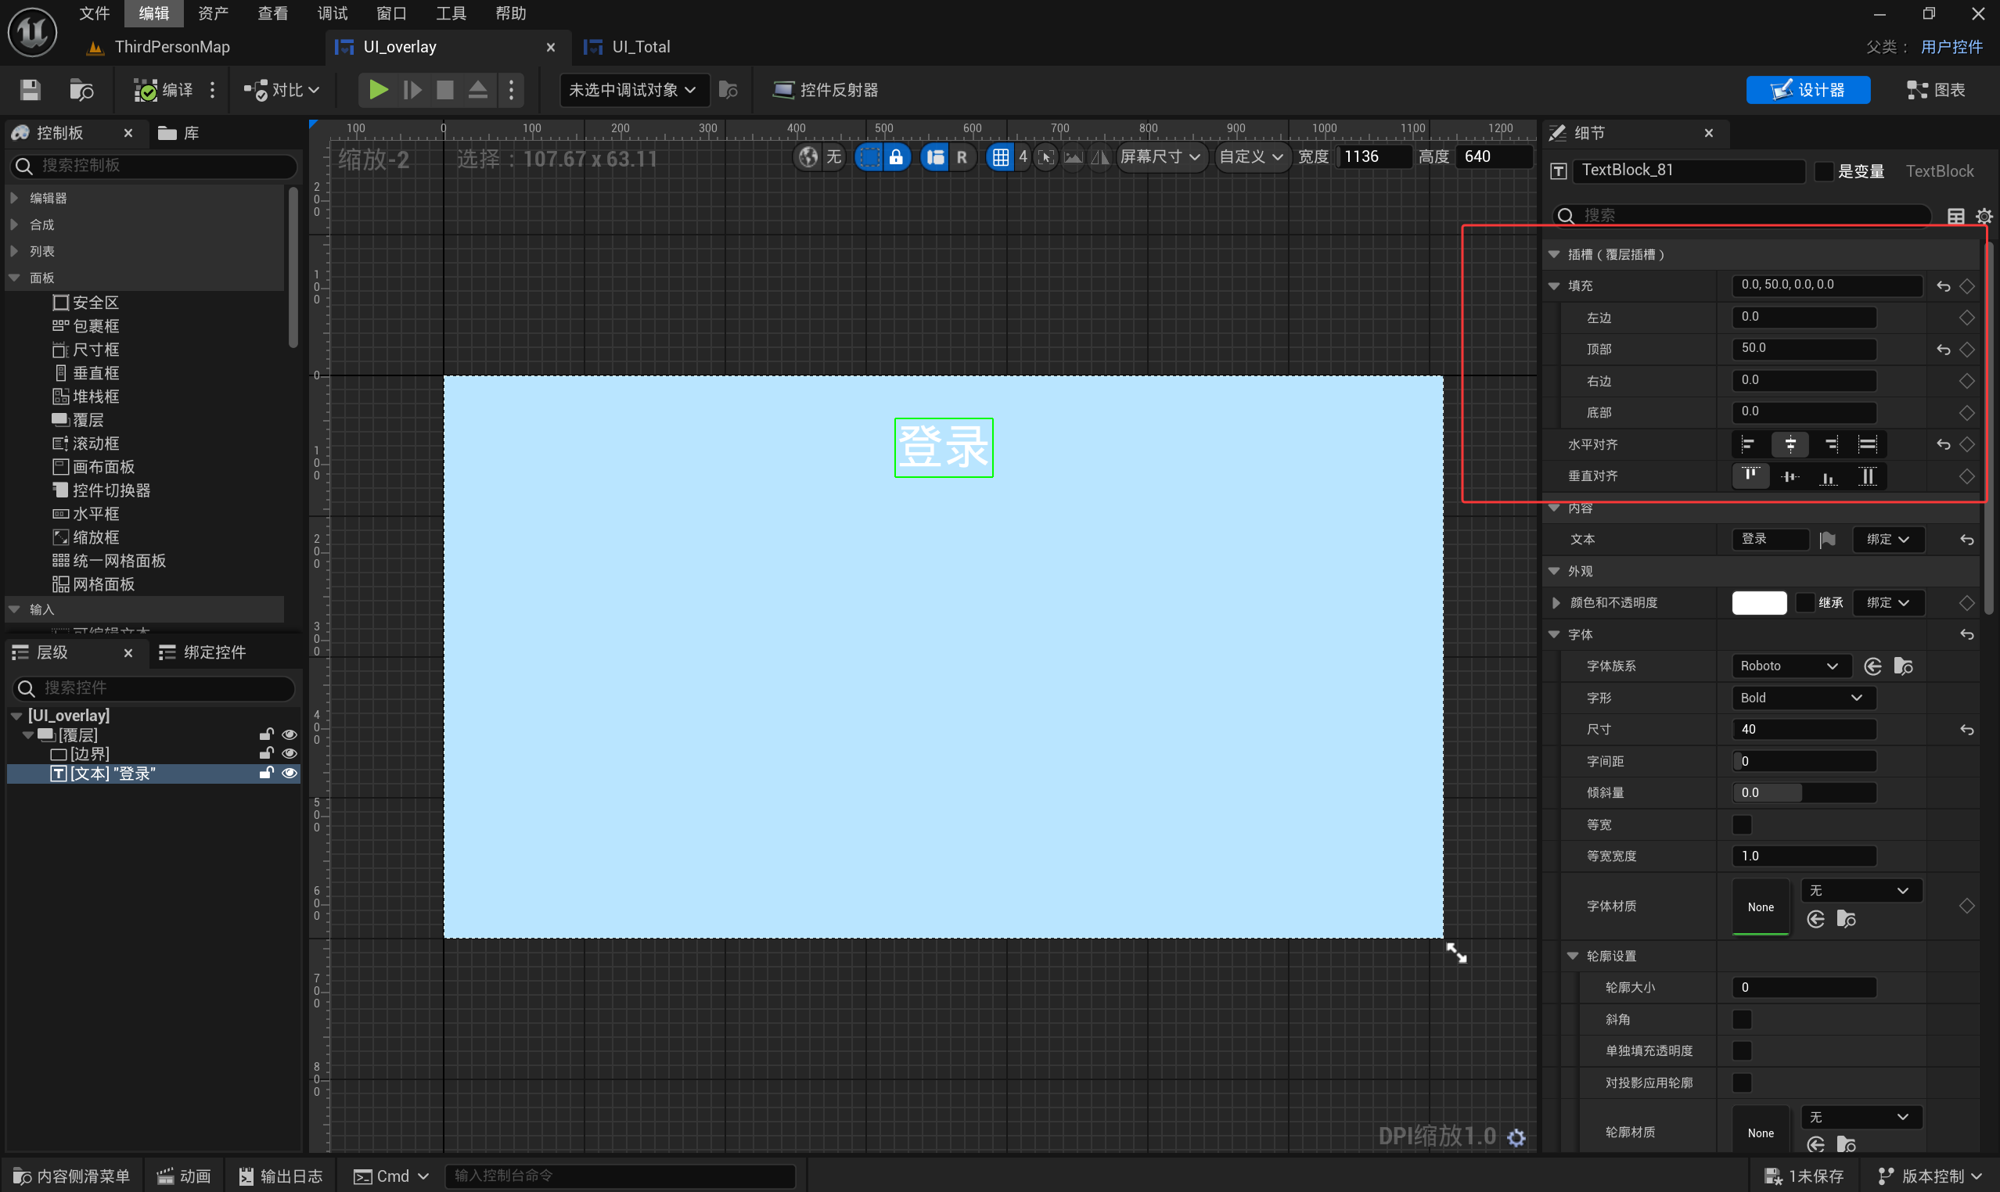Screen dimensions: 2000x1192
Task: Toggle the lock icon in viewport toolbar
Action: (896, 156)
